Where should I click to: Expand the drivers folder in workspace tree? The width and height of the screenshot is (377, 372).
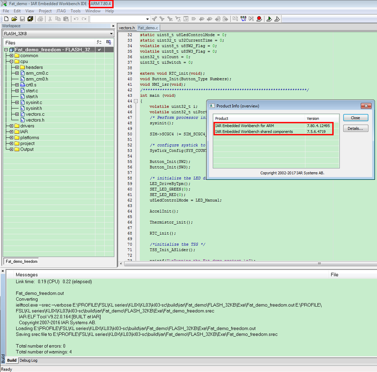click(11, 126)
